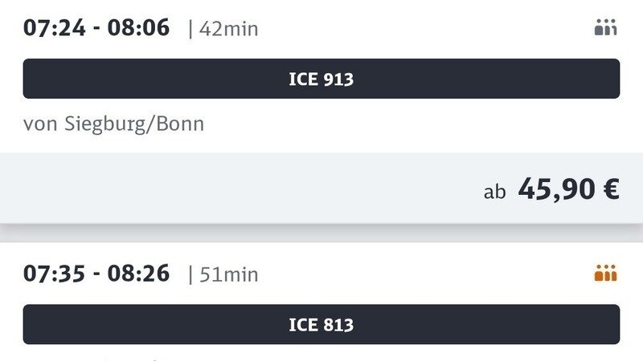Viewport: 643px width, 361px height.
Task: Click the 51min journey duration
Action: point(228,275)
